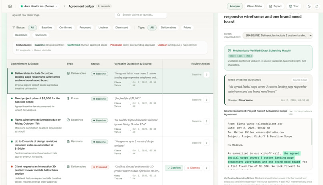Screen dimensions: 323x185
Task: Click the Analyze button
Action: (x=234, y=6)
